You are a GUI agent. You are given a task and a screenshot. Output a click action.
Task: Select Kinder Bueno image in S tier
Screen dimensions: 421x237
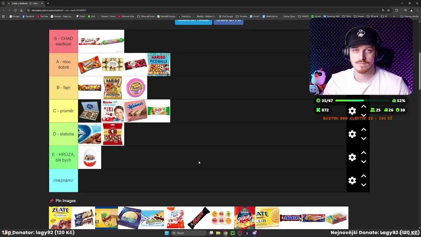89,41
